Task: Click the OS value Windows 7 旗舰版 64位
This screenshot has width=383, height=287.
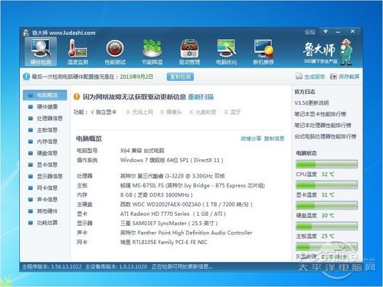Action: pos(172,160)
